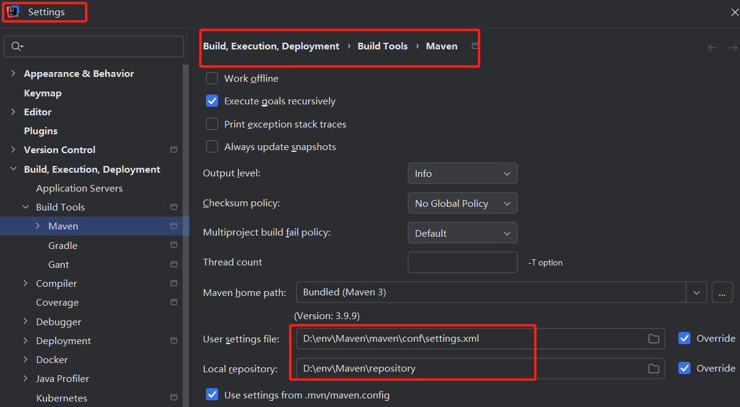Enable the Work offline checkbox

click(212, 78)
